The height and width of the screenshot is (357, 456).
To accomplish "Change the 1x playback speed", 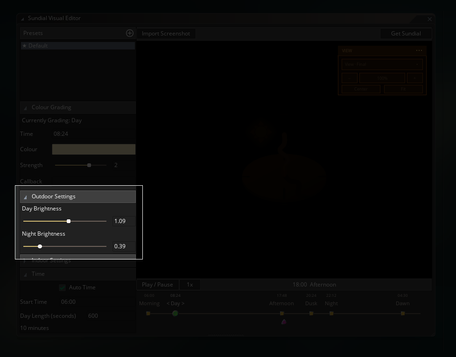I will pyautogui.click(x=189, y=285).
